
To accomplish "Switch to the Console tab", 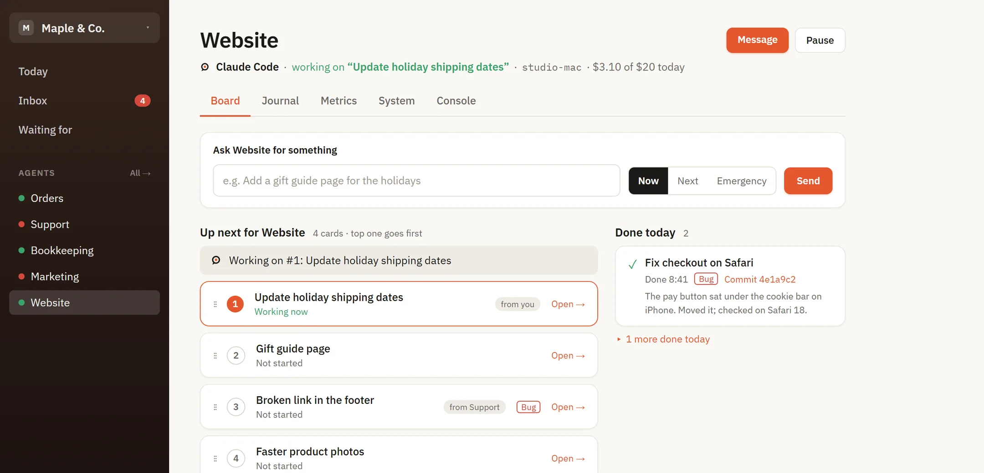I will [x=456, y=101].
